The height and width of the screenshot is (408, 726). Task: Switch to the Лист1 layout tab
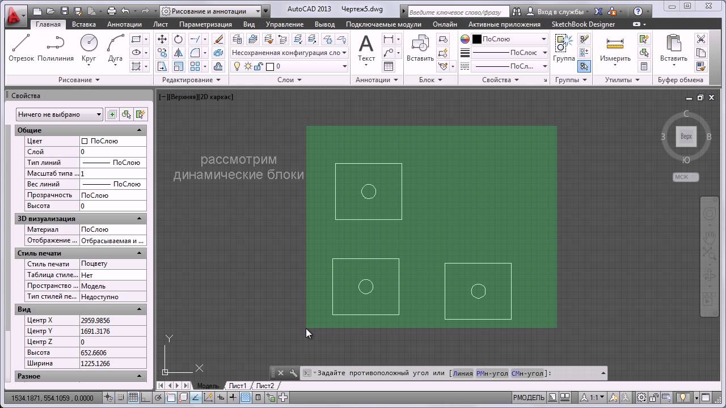(238, 386)
